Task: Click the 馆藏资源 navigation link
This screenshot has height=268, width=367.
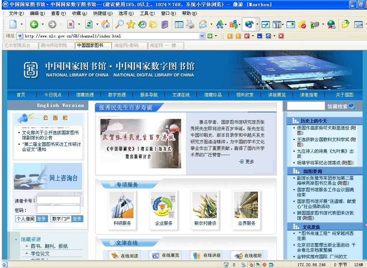Action: 85,95
